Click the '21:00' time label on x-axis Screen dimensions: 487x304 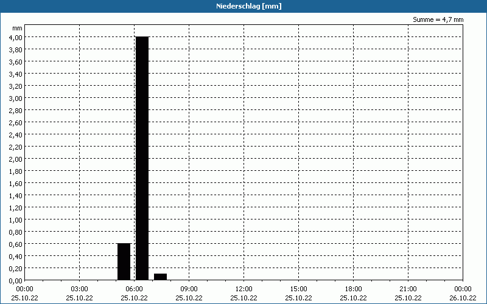408,289
